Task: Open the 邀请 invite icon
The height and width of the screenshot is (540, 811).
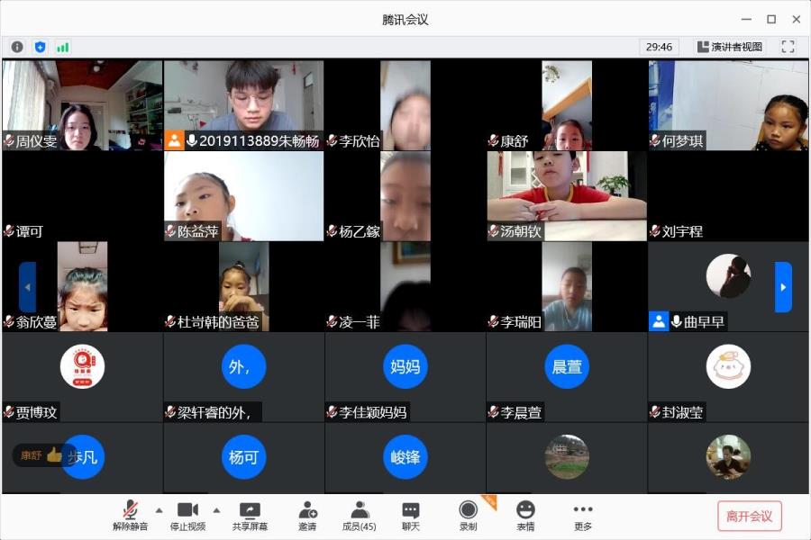Action: pos(307,516)
